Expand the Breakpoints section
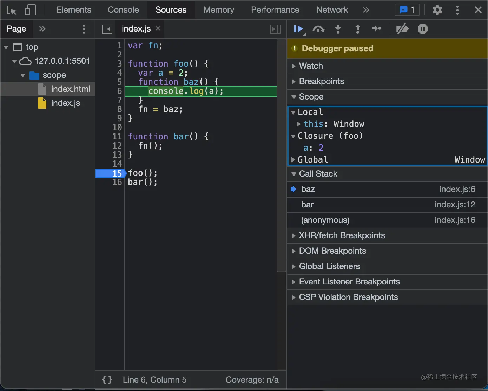Viewport: 488px width, 391px height. 321,81
